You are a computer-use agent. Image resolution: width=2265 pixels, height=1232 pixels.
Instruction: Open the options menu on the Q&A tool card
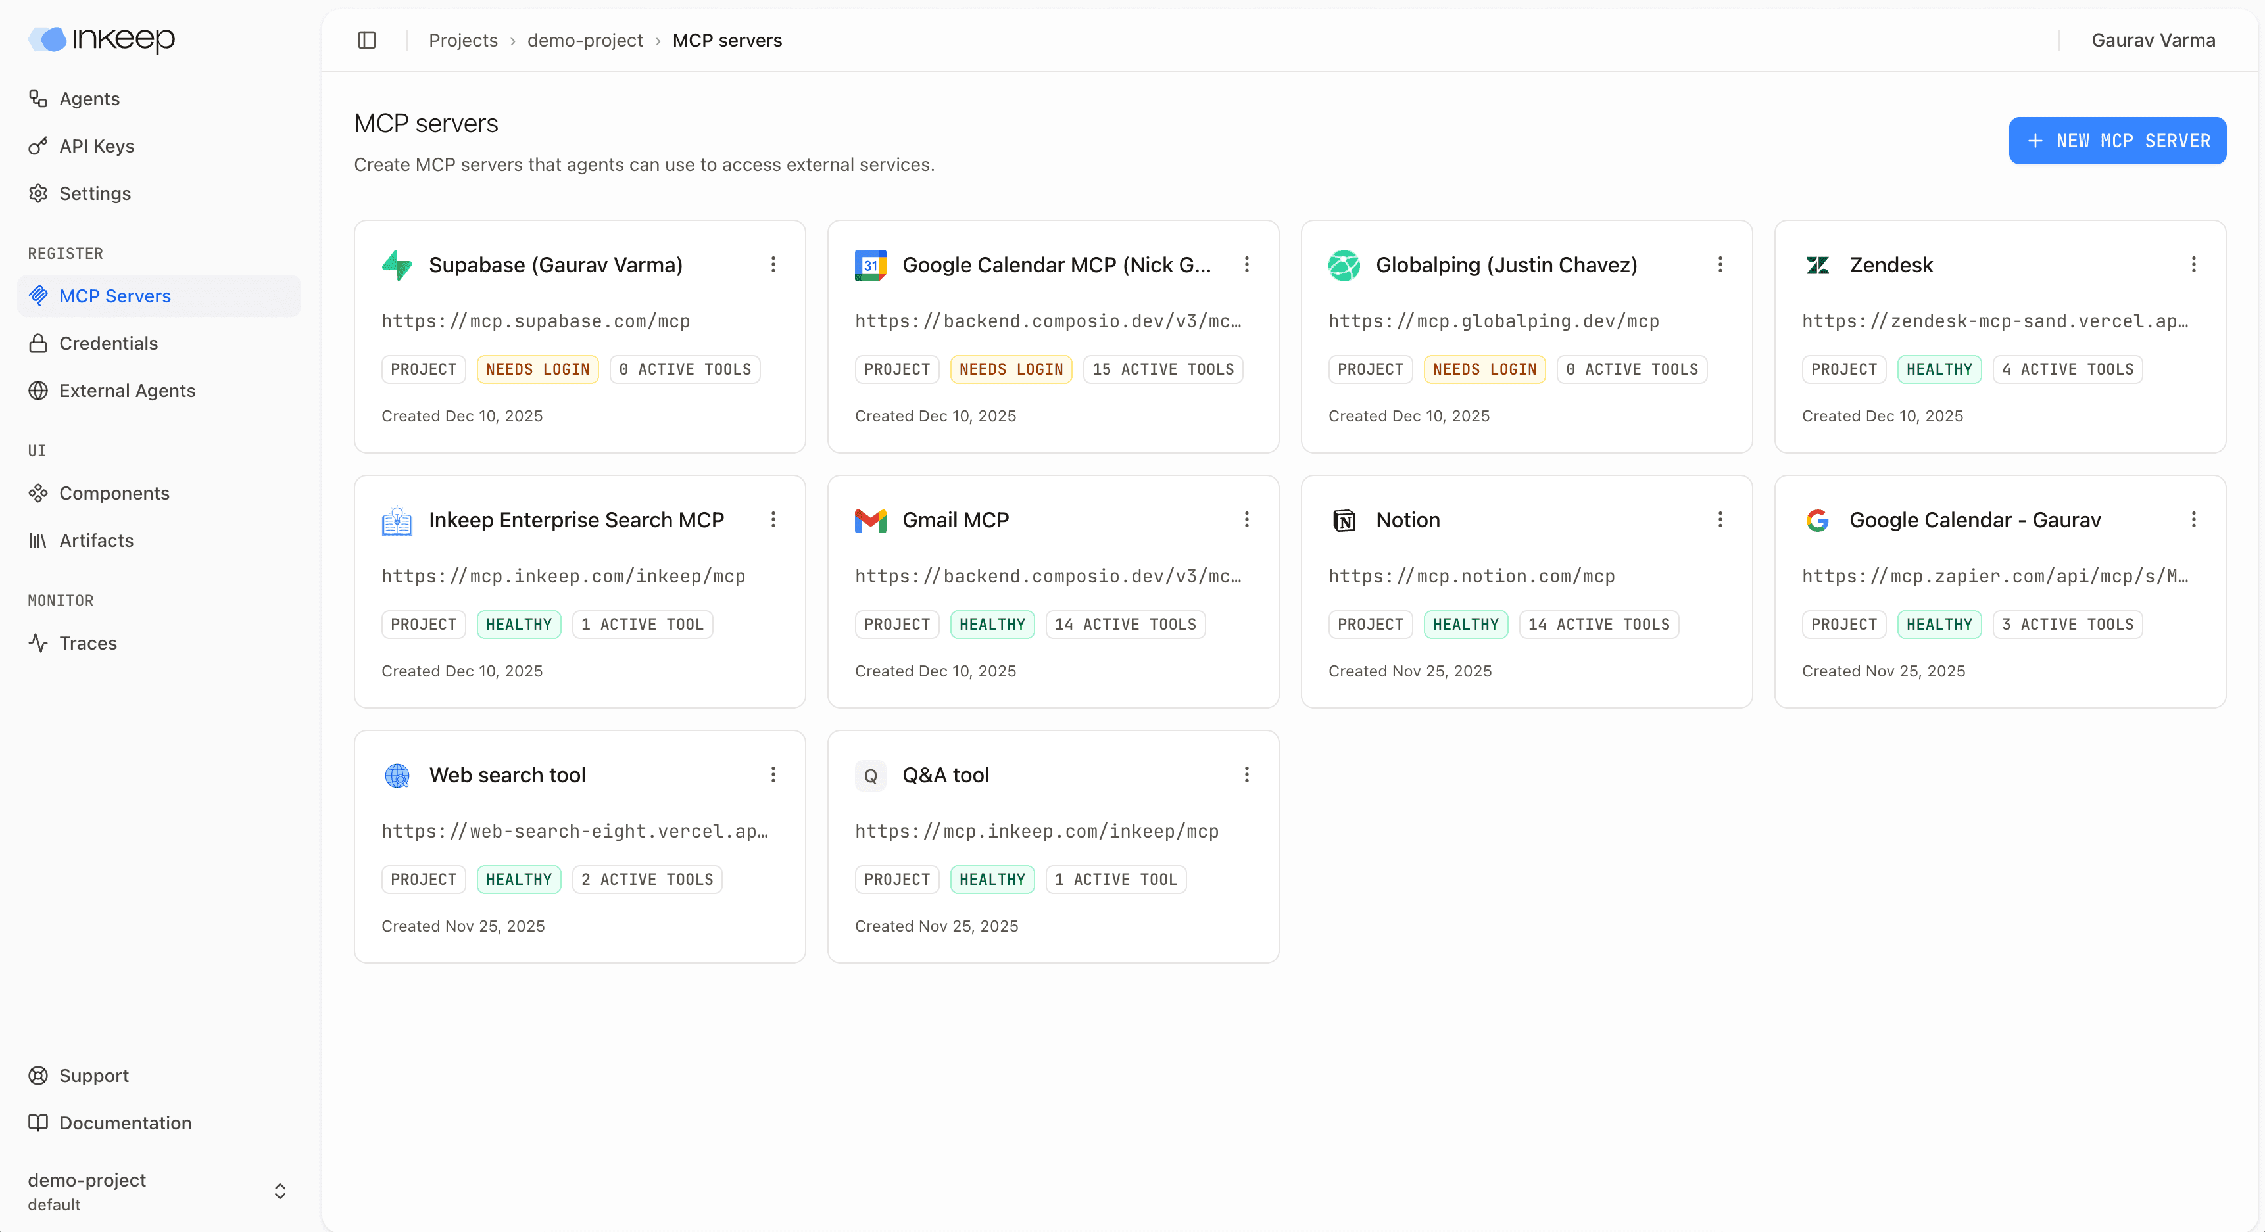coord(1246,775)
